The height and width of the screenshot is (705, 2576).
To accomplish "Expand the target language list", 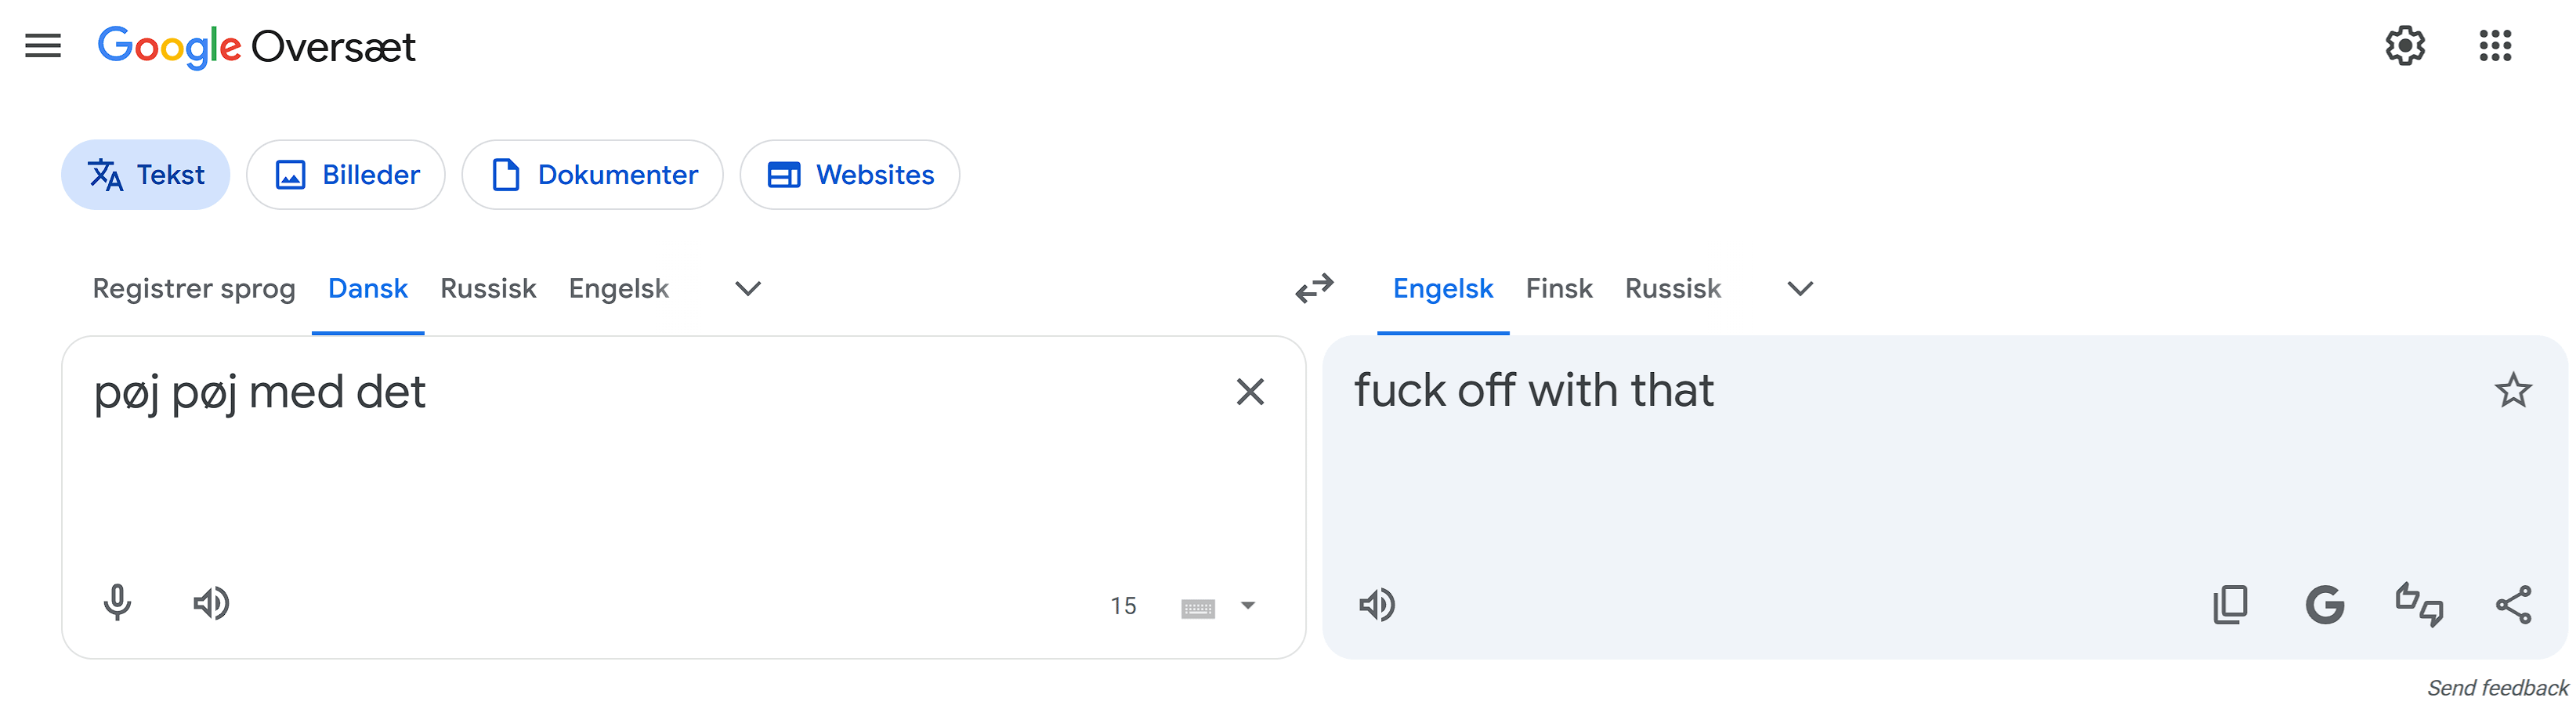I will [1800, 289].
